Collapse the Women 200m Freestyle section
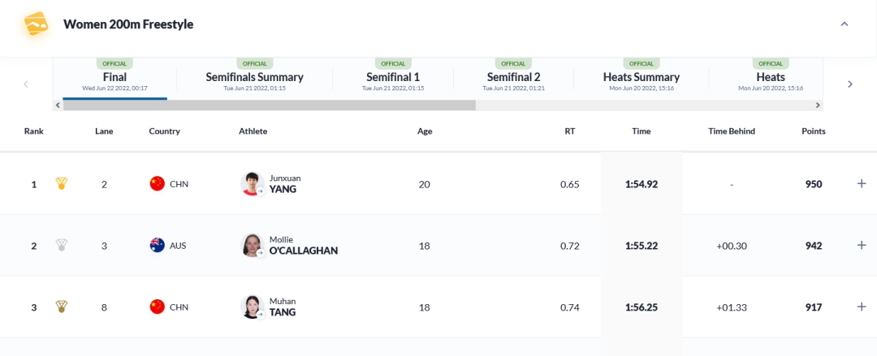This screenshot has height=356, width=877. pos(845,24)
